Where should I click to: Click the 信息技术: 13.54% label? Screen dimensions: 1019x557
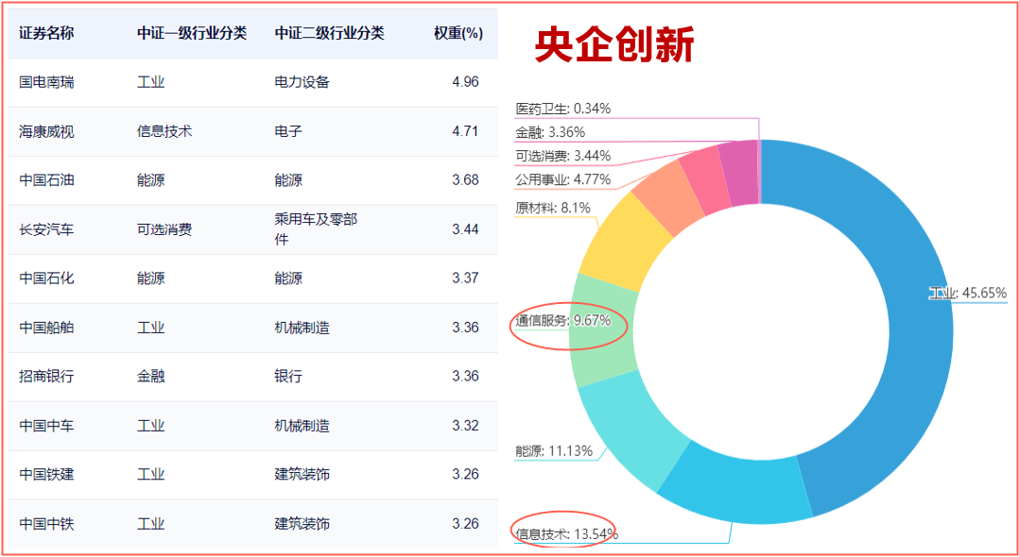pyautogui.click(x=566, y=534)
